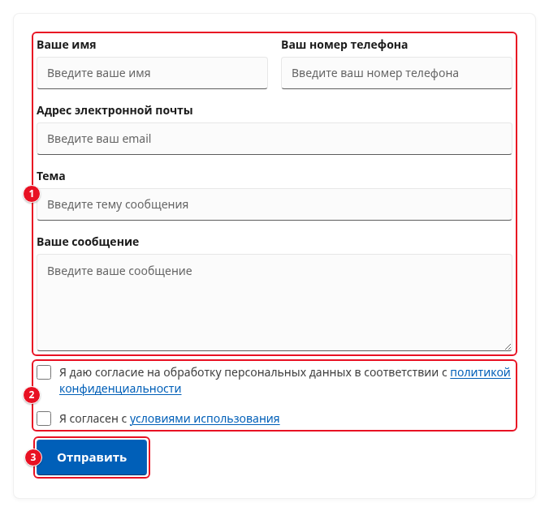The width and height of the screenshot is (549, 511).
Task: Click the red number 3 annotation badge
Action: pos(33,457)
